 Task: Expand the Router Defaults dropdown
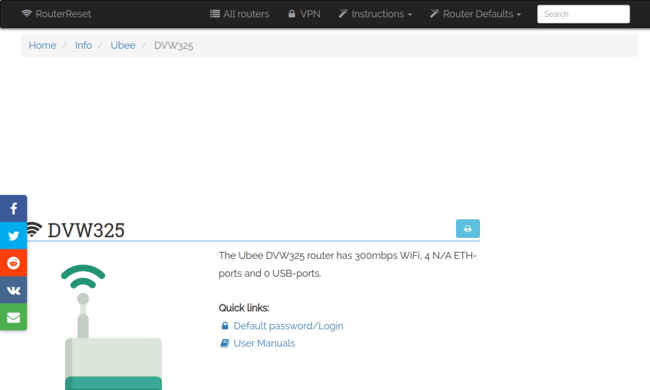coord(475,14)
